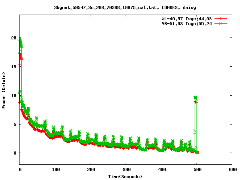
Task: Click the x-axis tick label 300
Action: click(x=127, y=169)
